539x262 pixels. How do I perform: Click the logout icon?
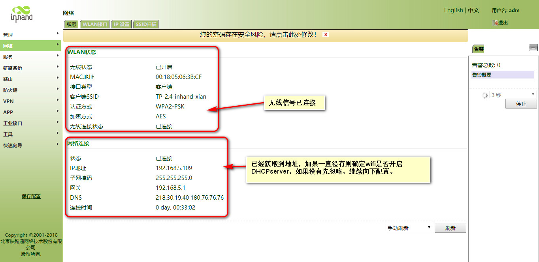495,23
